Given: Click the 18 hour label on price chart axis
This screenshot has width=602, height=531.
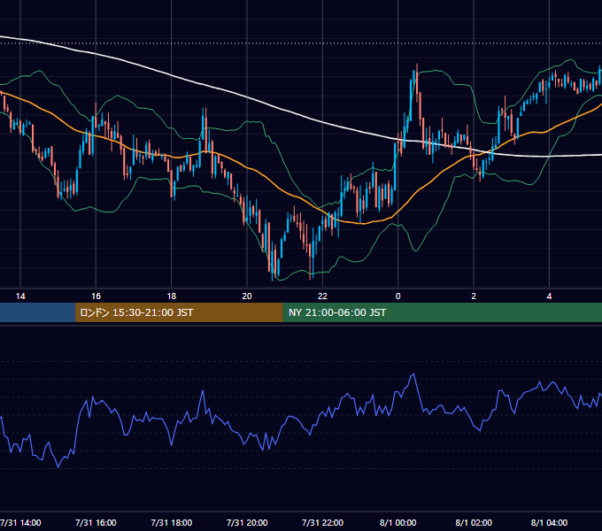Looking at the screenshot, I should 172,296.
